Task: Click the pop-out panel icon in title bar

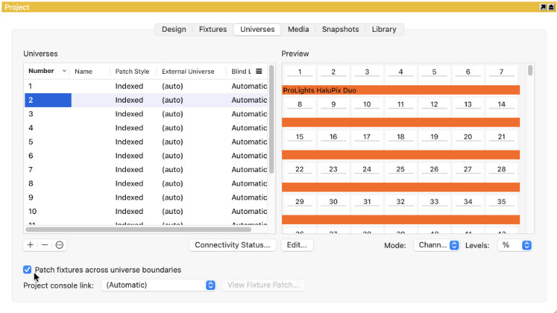Action: point(543,7)
